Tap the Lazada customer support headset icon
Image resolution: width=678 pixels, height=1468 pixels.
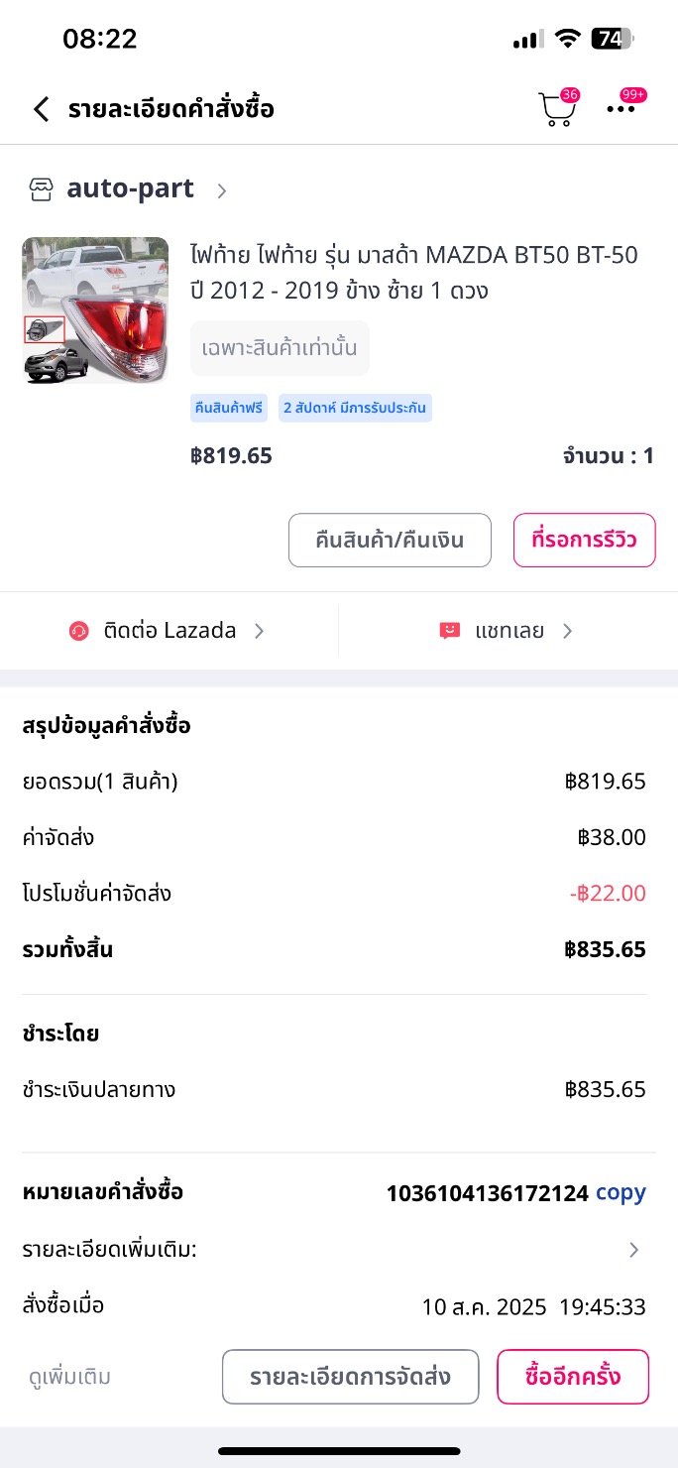tap(79, 631)
